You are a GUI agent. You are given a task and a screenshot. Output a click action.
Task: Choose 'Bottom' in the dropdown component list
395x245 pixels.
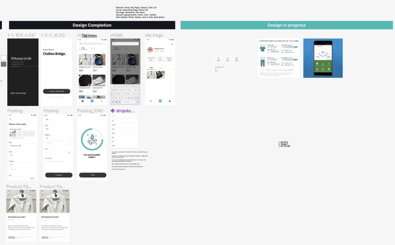pyautogui.click(x=124, y=125)
